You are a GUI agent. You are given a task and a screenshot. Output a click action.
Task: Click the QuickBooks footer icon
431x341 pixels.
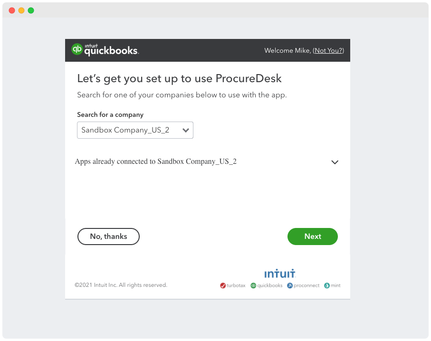click(x=253, y=285)
